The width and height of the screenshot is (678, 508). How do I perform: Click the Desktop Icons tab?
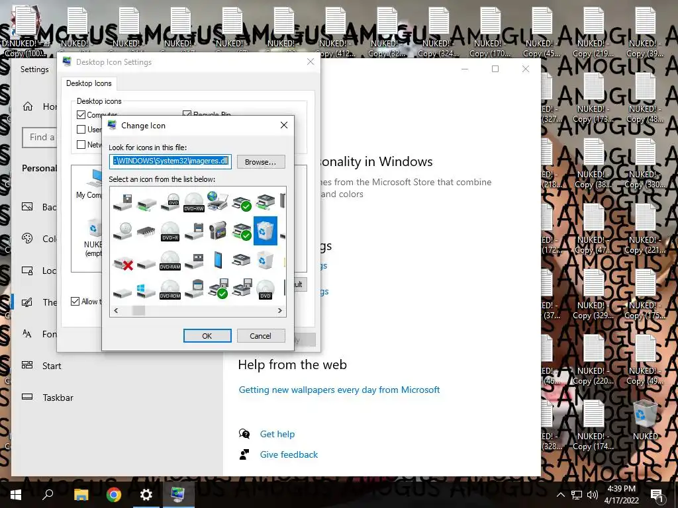89,83
